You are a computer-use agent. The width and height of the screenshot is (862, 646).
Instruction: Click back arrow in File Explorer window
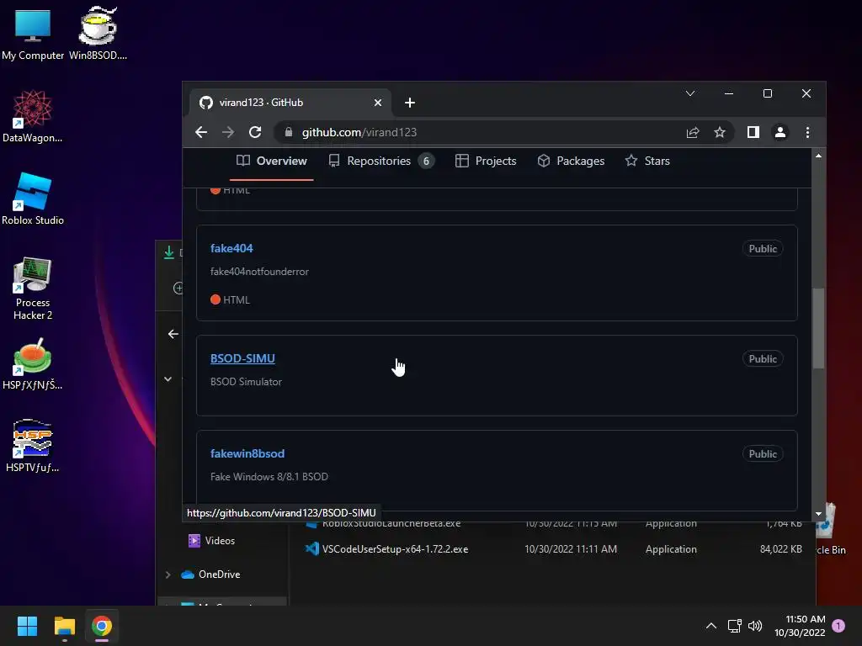coord(173,334)
